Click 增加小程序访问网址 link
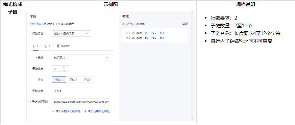The width and height of the screenshot is (295, 125). 66,111
